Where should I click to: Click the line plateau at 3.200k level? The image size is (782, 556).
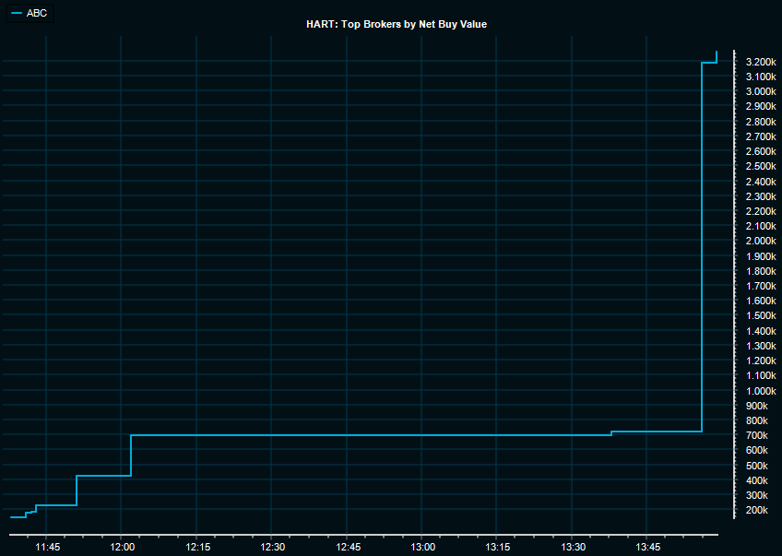pos(709,63)
